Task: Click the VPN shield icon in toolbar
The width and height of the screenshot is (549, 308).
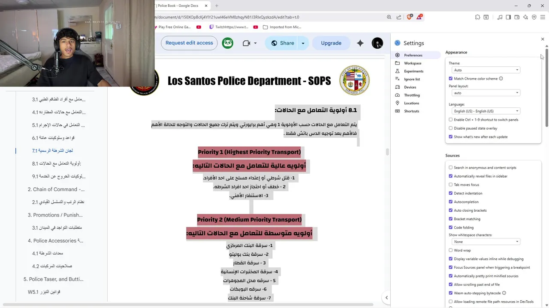Action: point(534,17)
